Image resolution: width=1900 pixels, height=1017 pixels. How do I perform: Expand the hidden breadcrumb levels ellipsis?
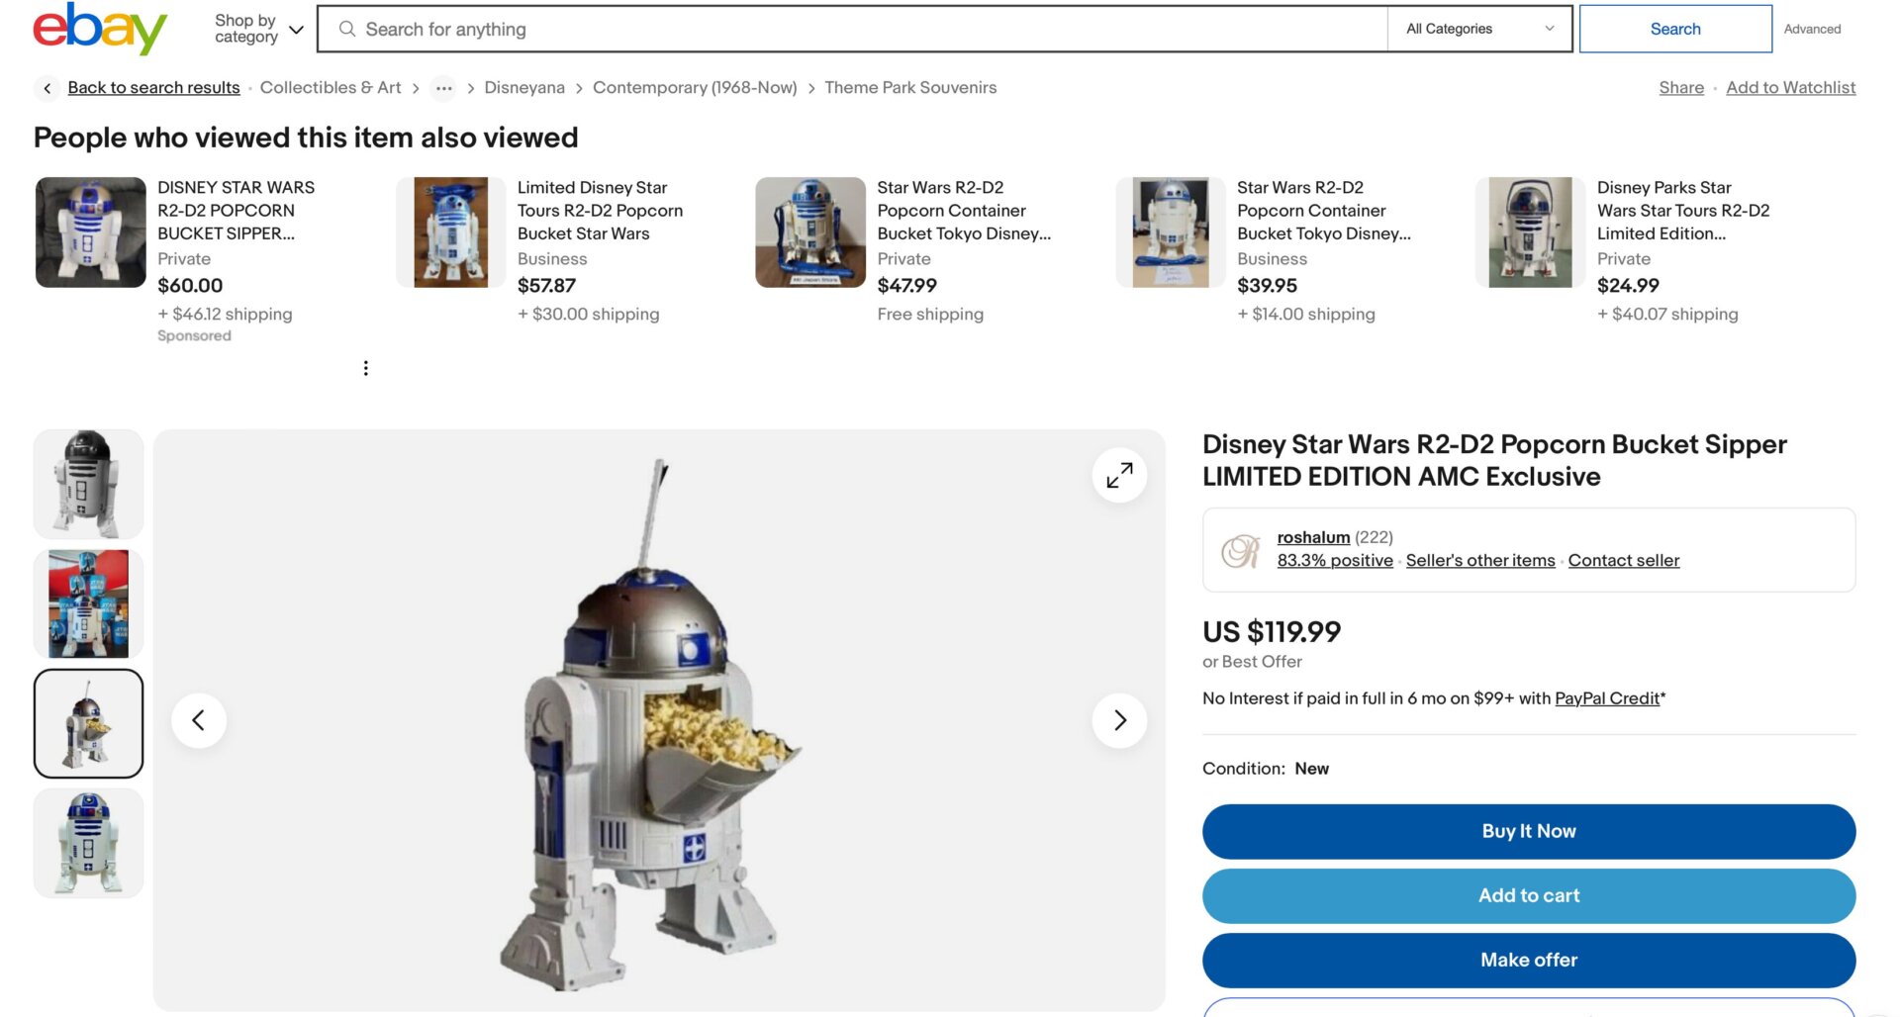(443, 88)
